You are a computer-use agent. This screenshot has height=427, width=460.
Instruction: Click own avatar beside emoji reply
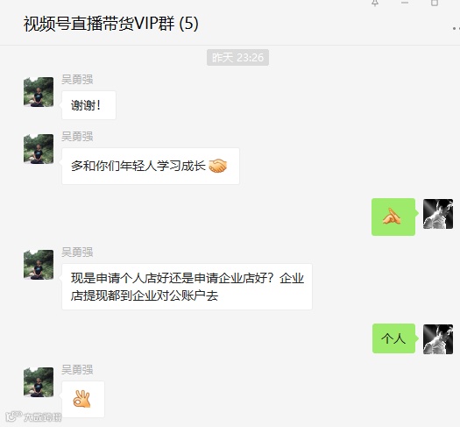click(438, 214)
